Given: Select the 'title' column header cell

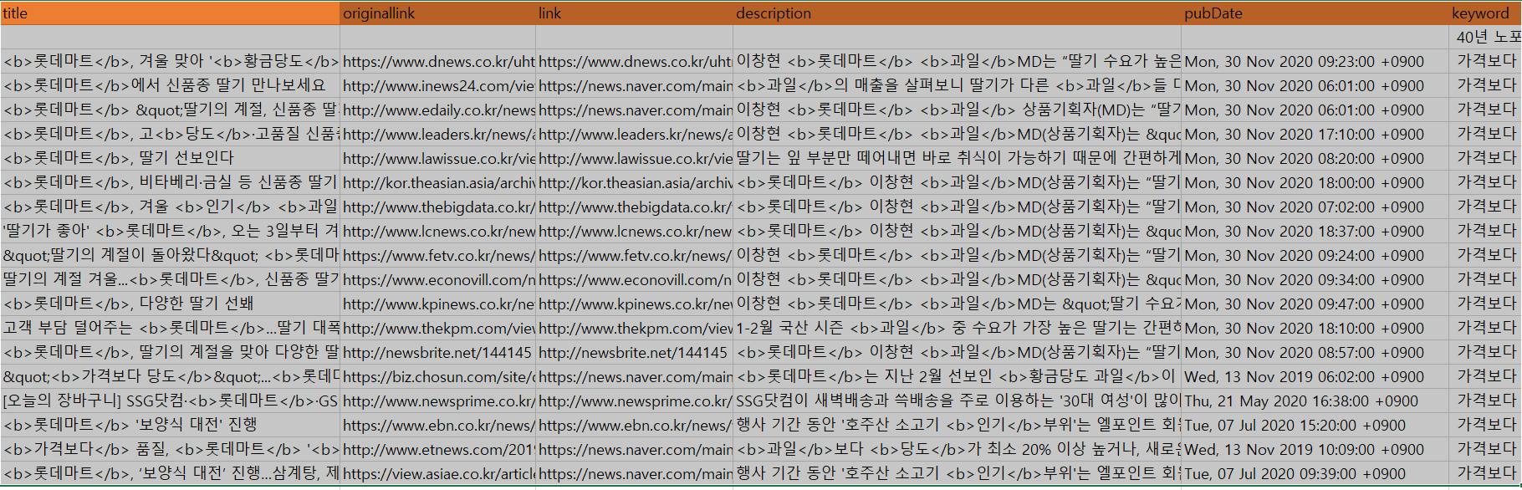Looking at the screenshot, I should [x=170, y=13].
